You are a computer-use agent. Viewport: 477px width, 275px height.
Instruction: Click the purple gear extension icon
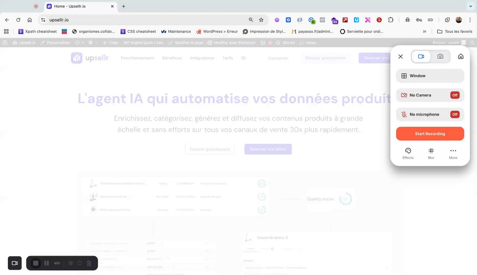(277, 20)
